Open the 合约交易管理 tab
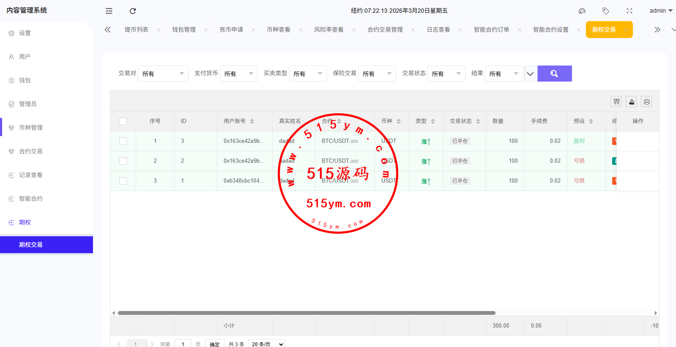This screenshot has height=347, width=676. pos(385,30)
